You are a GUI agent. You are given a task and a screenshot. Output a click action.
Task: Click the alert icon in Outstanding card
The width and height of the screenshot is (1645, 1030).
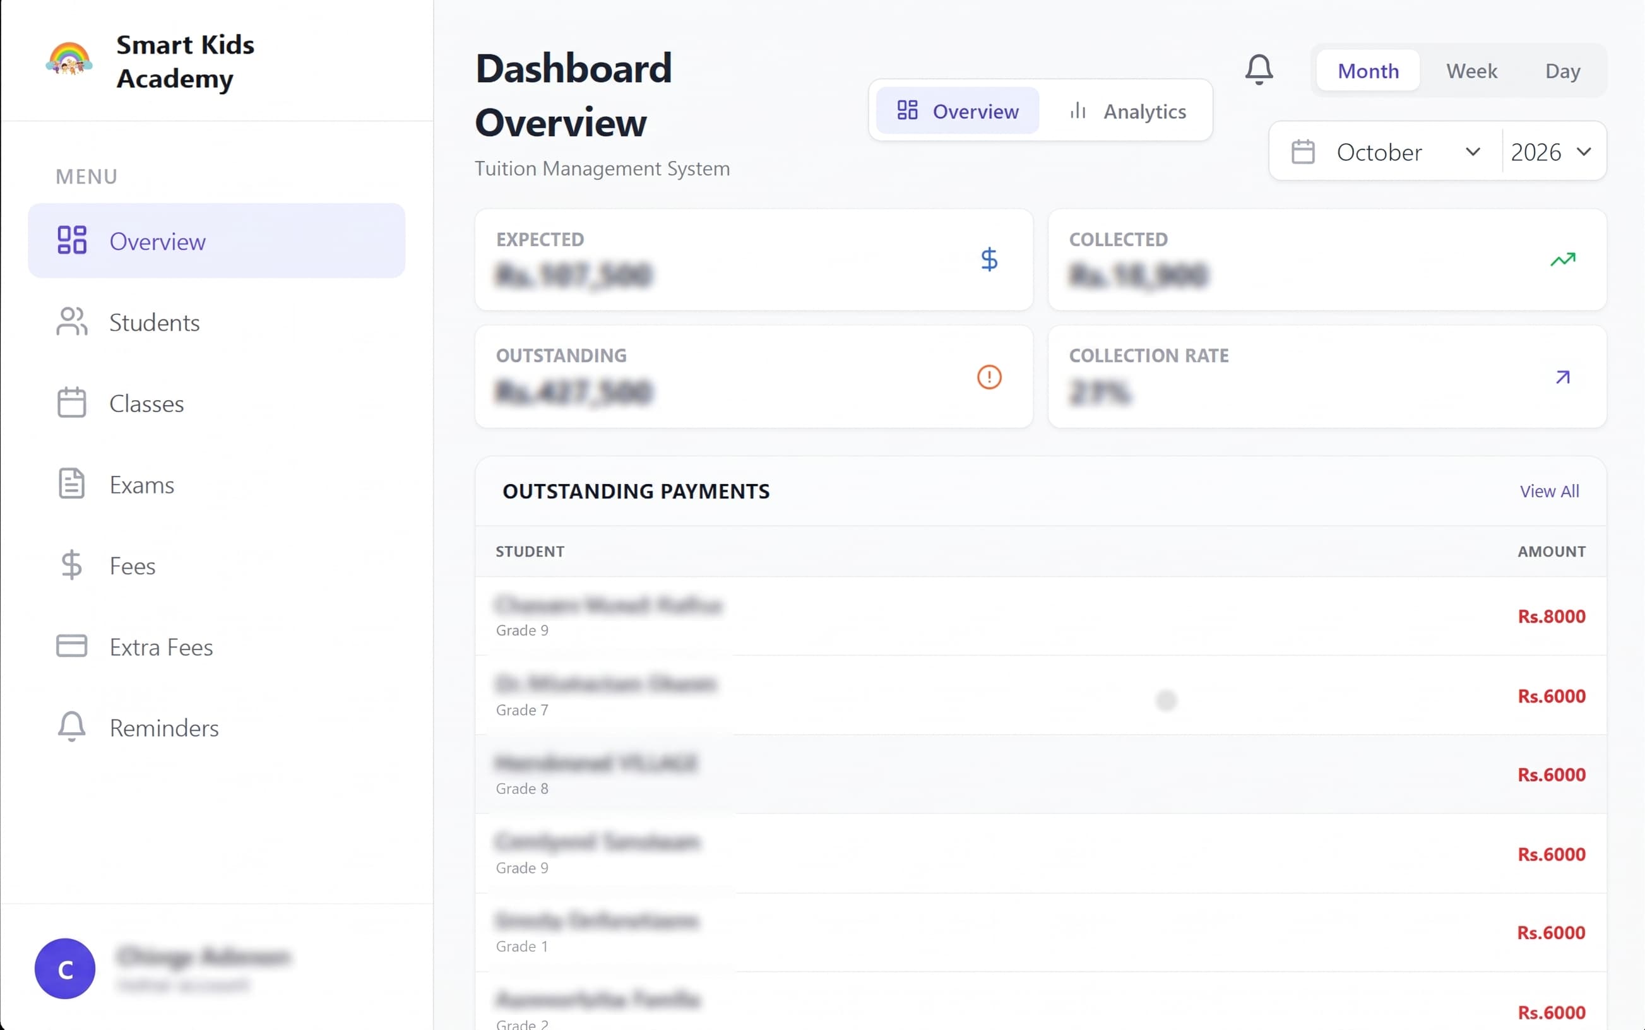coord(989,377)
